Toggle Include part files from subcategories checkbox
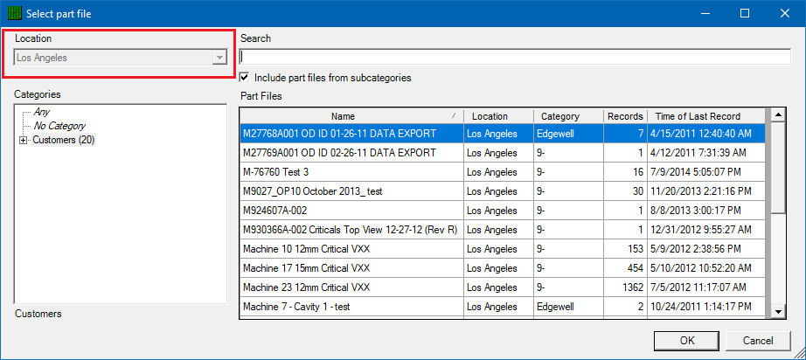This screenshot has height=360, width=806. tap(245, 78)
